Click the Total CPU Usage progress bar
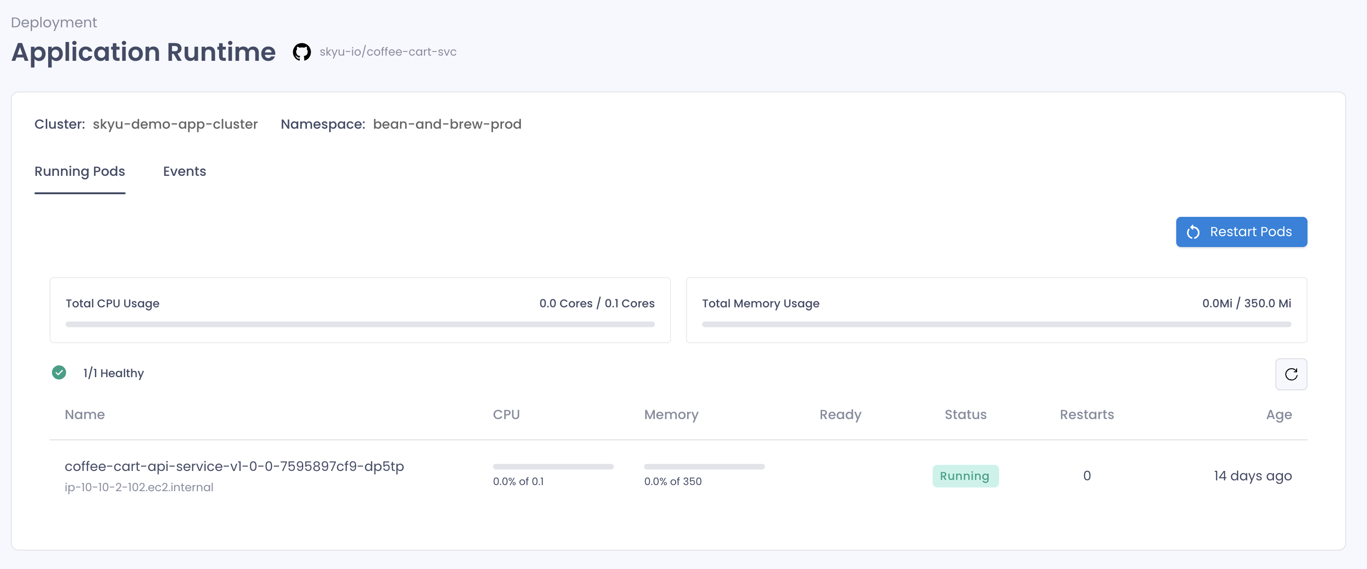 (360, 324)
